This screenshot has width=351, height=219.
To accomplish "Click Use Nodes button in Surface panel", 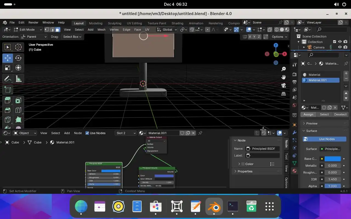I will coord(325,139).
